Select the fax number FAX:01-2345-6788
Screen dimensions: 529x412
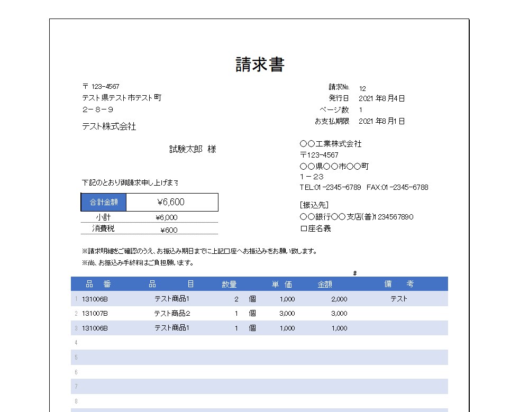click(397, 187)
